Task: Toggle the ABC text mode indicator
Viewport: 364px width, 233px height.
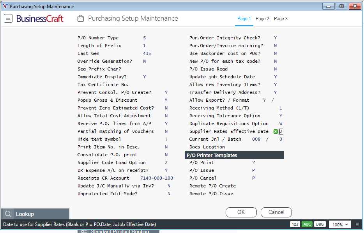Action: tap(307, 224)
